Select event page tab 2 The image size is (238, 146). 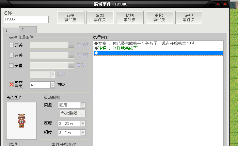pos(28,30)
